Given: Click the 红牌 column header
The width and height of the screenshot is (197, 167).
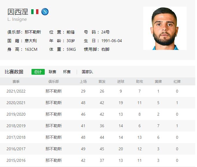Looking at the screenshot, I should [x=177, y=82].
